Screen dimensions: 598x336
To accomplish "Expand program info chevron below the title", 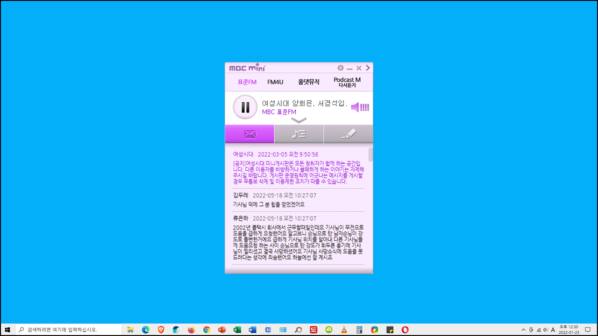I will point(299,120).
